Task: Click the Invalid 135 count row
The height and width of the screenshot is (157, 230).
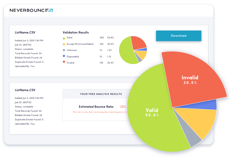Action: pos(88,63)
